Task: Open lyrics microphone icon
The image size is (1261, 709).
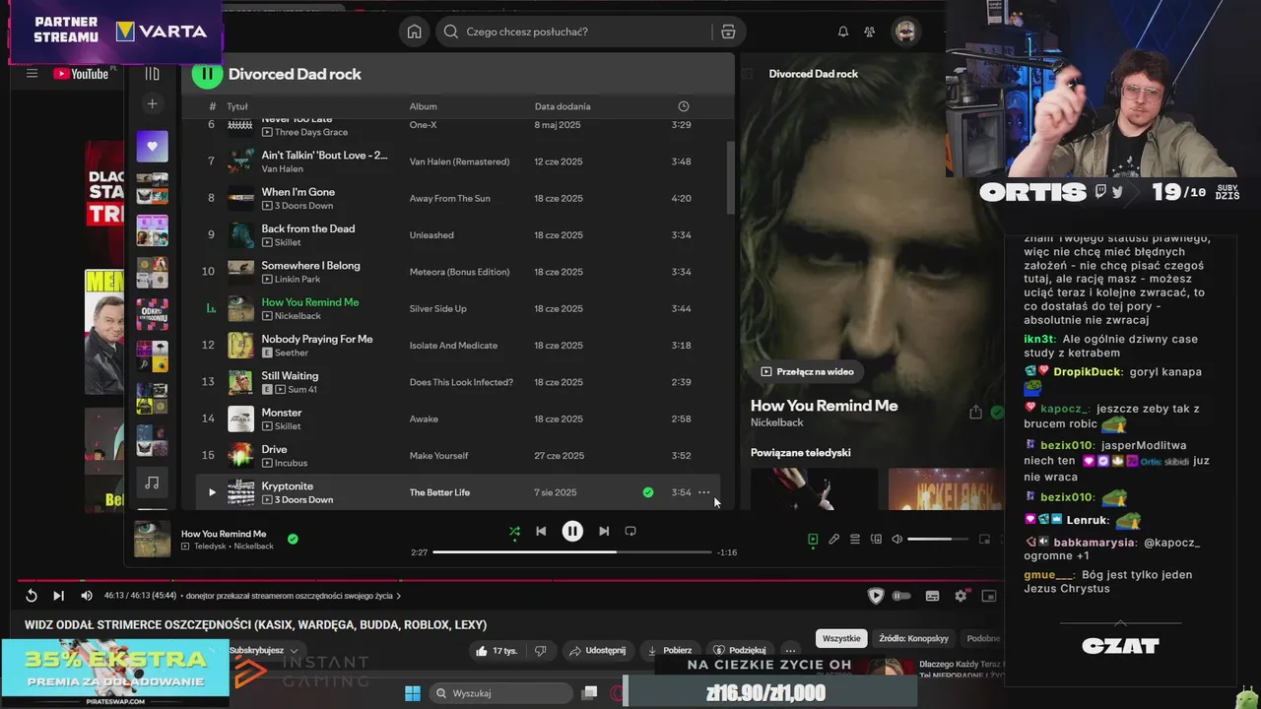Action: 833,539
